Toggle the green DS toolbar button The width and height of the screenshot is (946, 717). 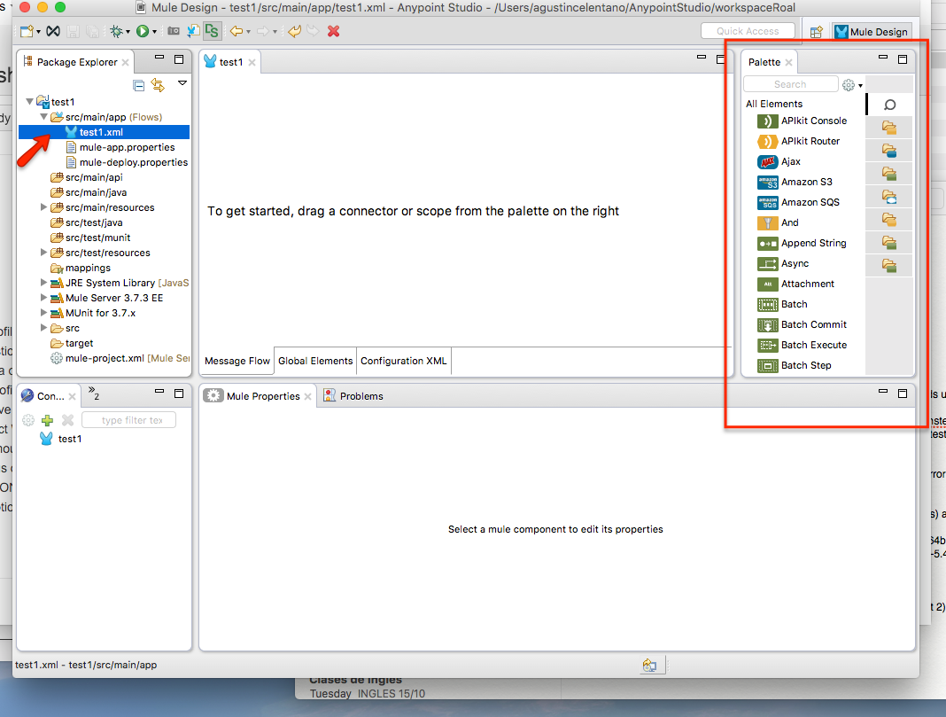(x=212, y=31)
